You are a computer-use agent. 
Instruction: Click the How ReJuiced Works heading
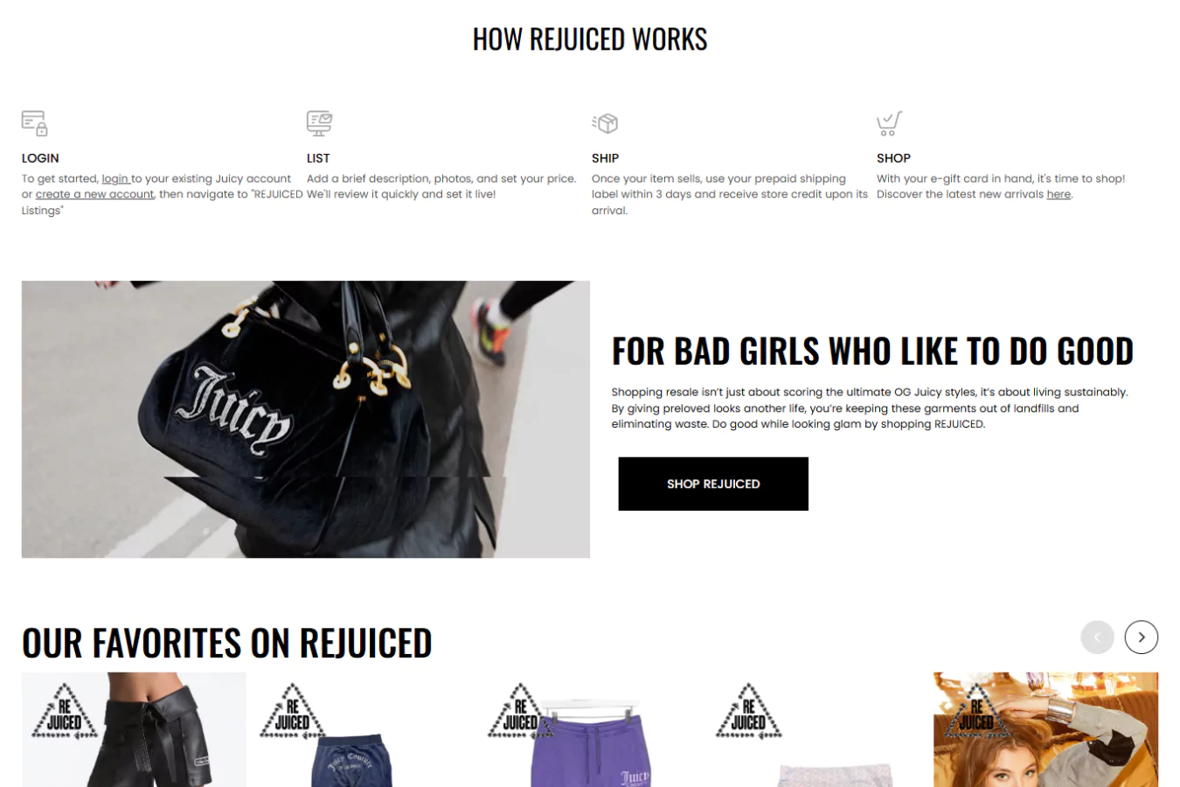coord(590,39)
